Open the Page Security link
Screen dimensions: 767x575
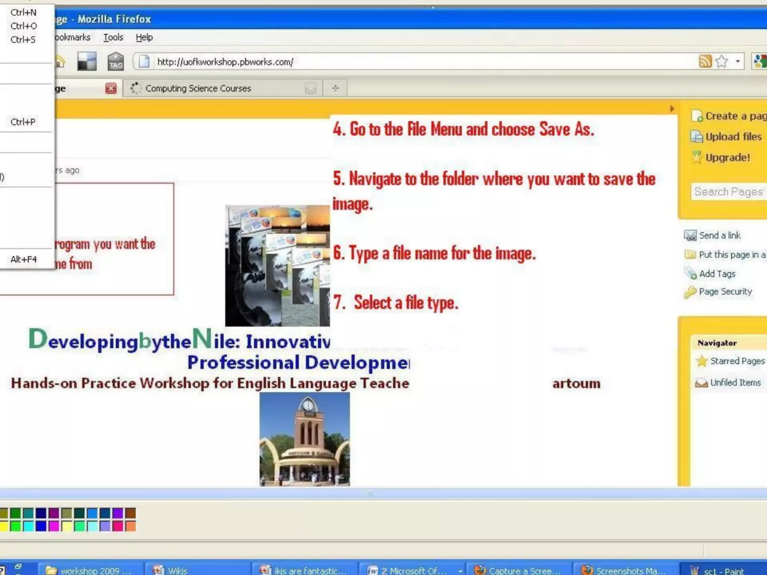[x=725, y=292]
